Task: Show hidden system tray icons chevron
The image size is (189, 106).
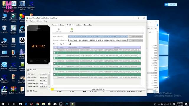Action: pyautogui.click(x=159, y=104)
